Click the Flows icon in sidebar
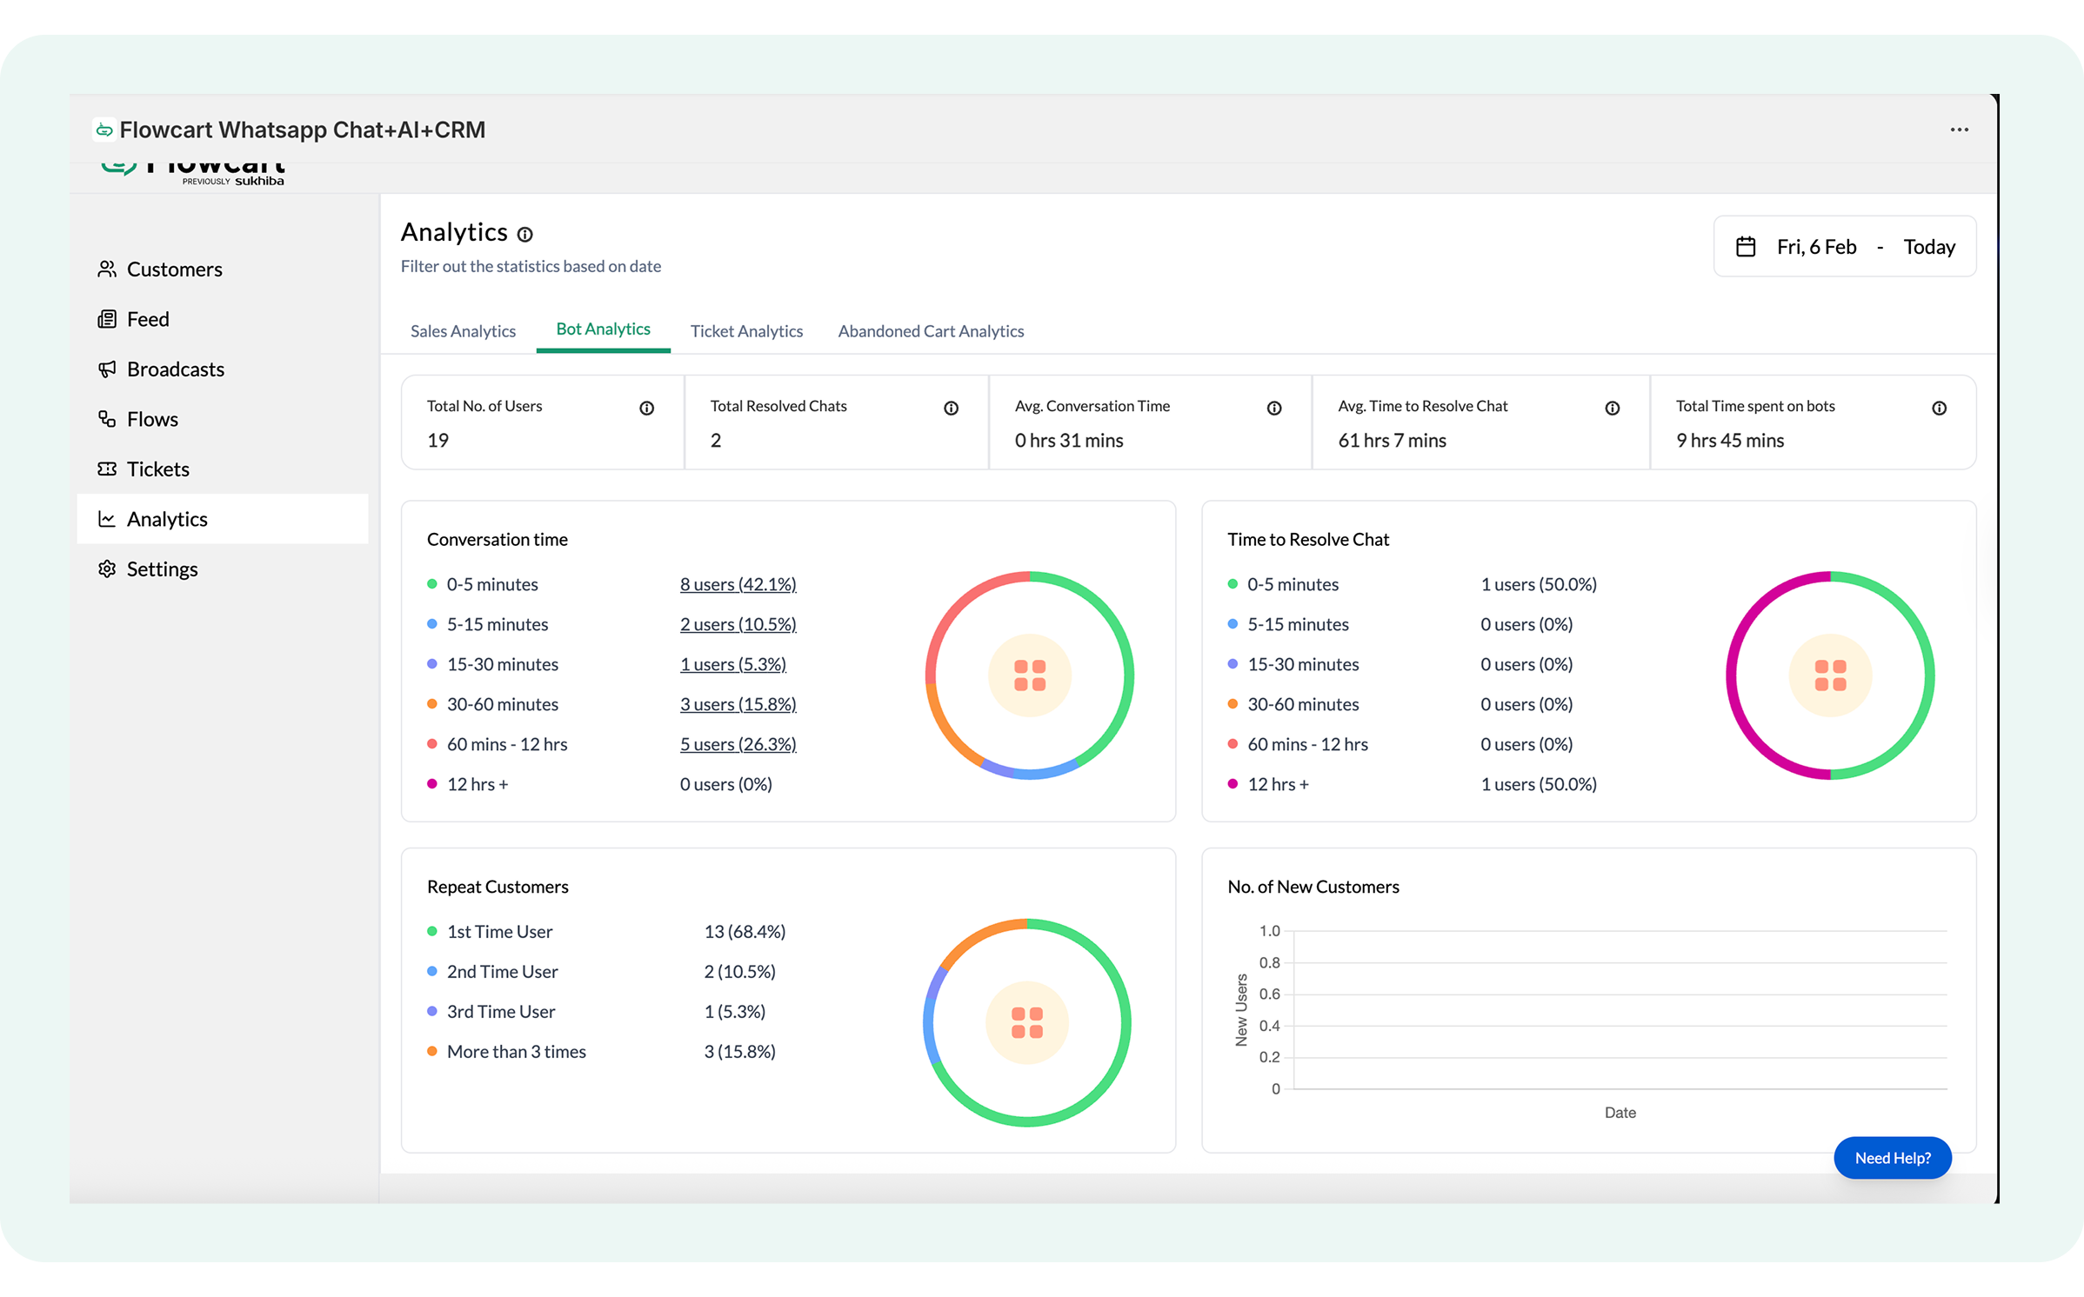The image size is (2084, 1297). [x=107, y=419]
